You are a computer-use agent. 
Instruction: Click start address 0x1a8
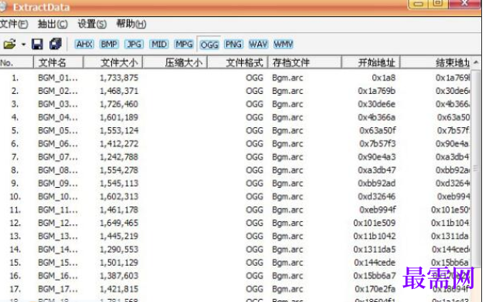(384, 78)
